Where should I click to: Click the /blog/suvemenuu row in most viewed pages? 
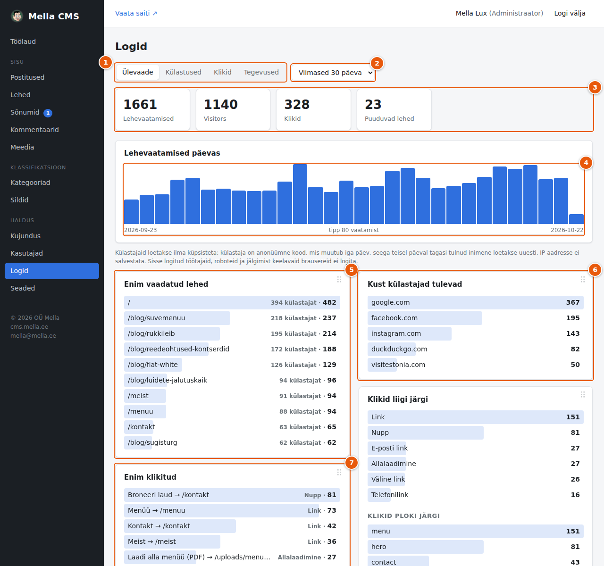click(x=232, y=318)
